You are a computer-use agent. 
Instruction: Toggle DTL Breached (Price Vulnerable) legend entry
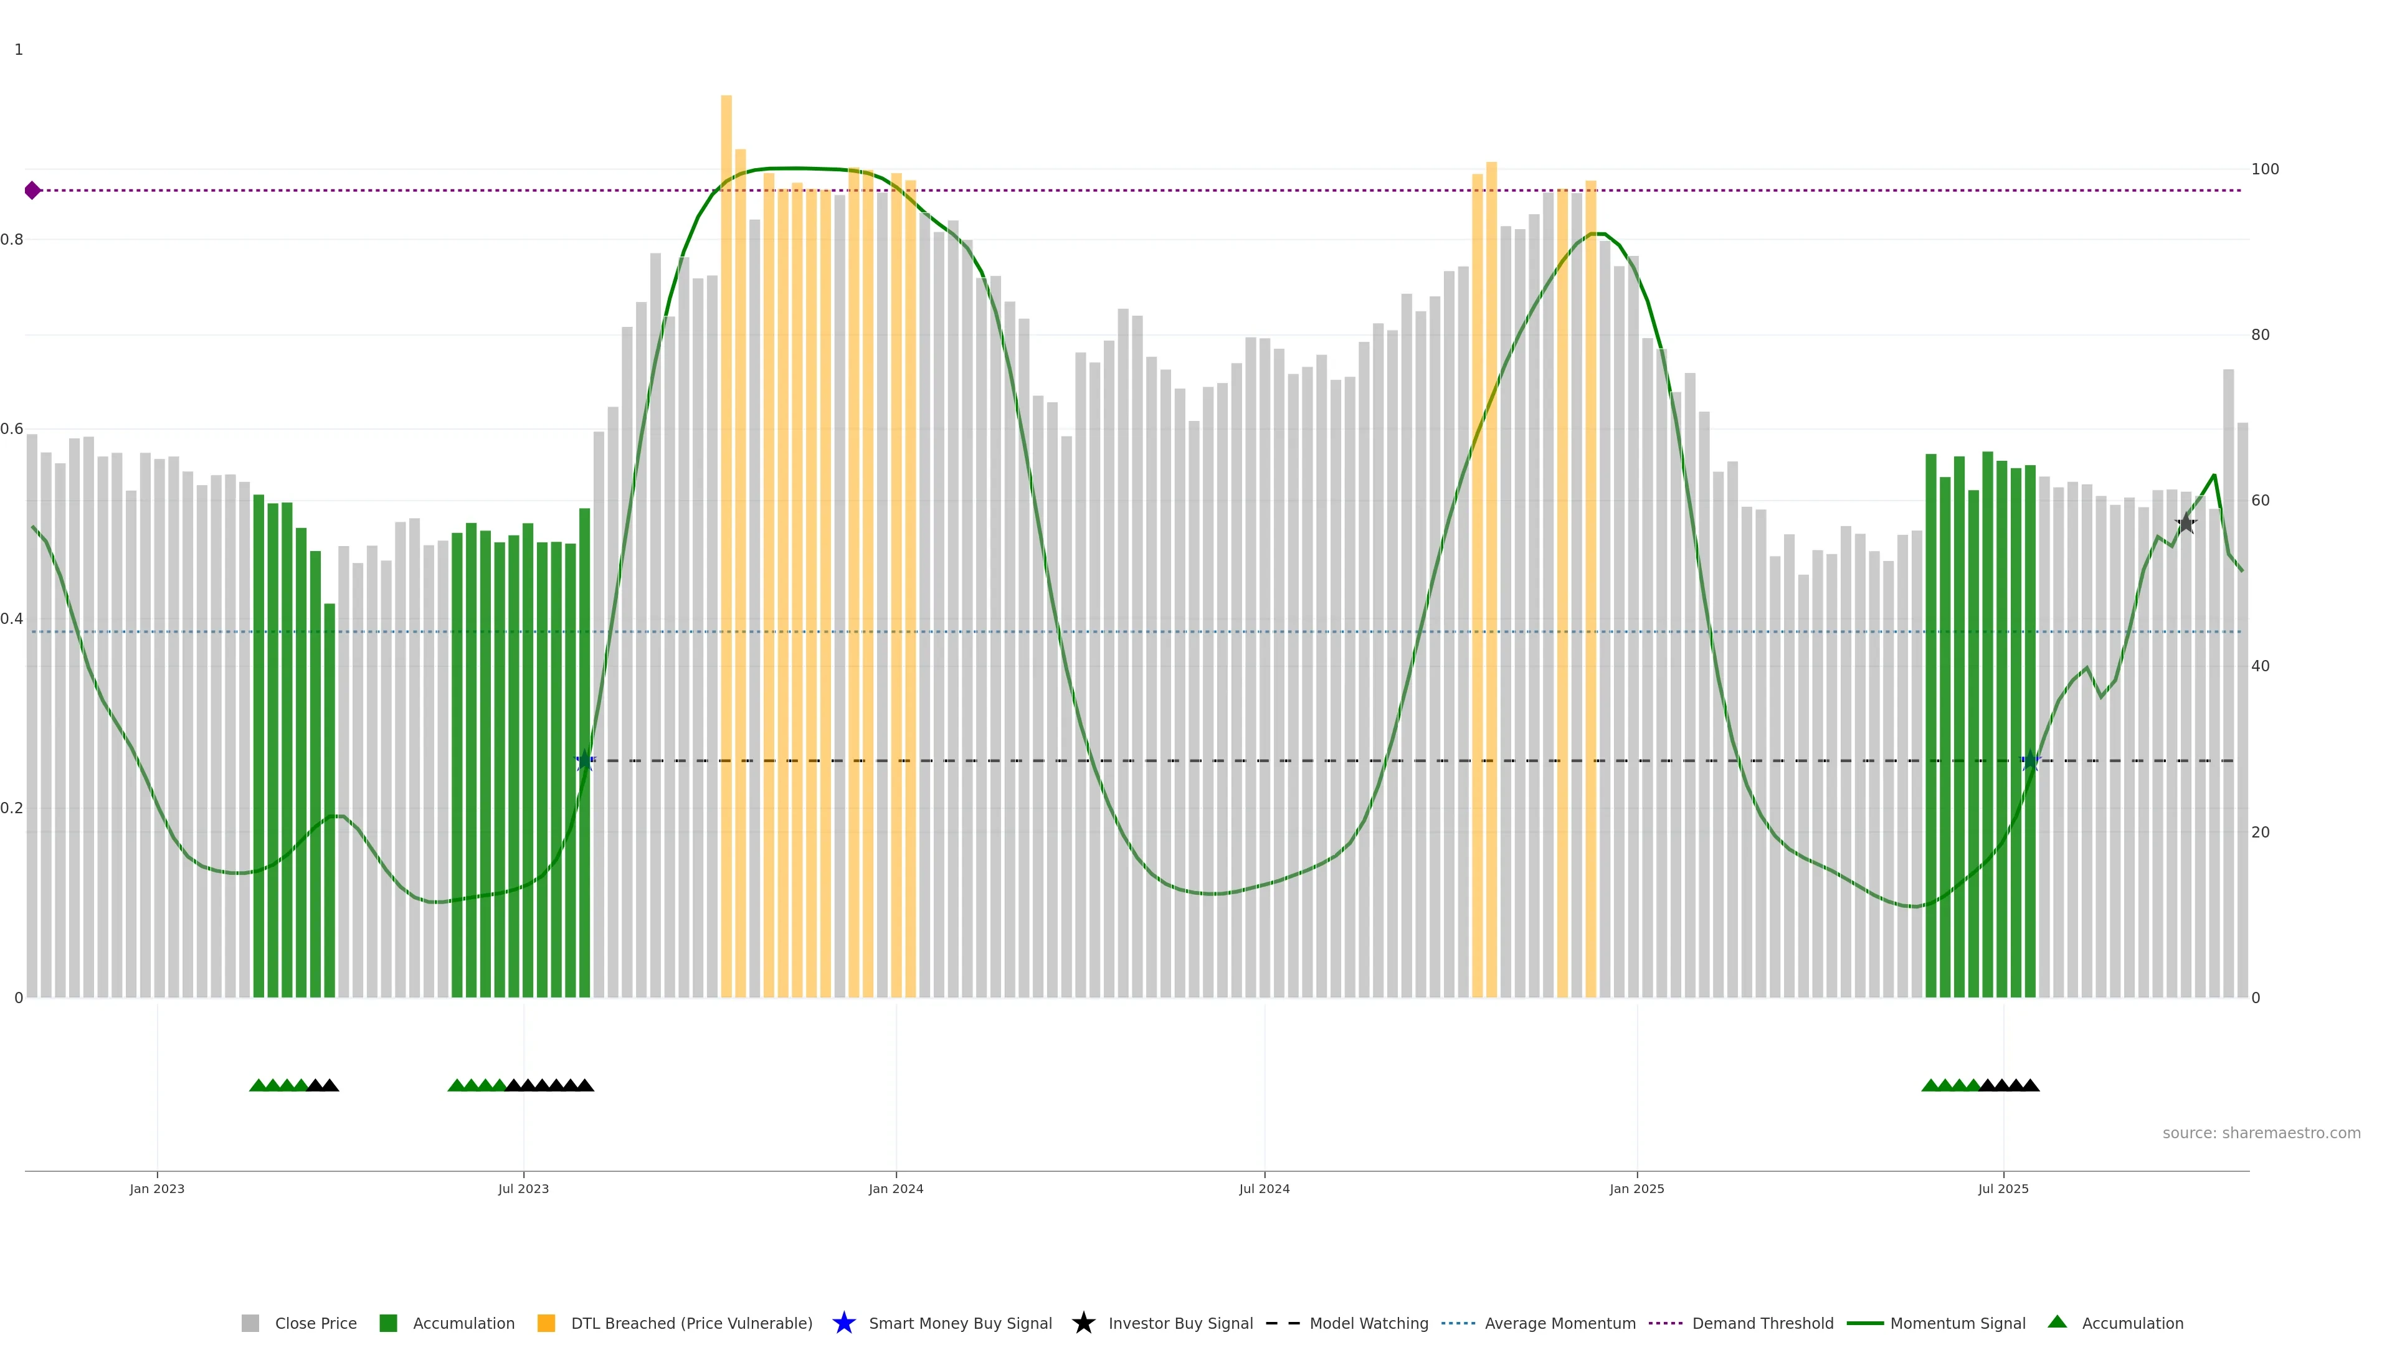click(691, 1323)
